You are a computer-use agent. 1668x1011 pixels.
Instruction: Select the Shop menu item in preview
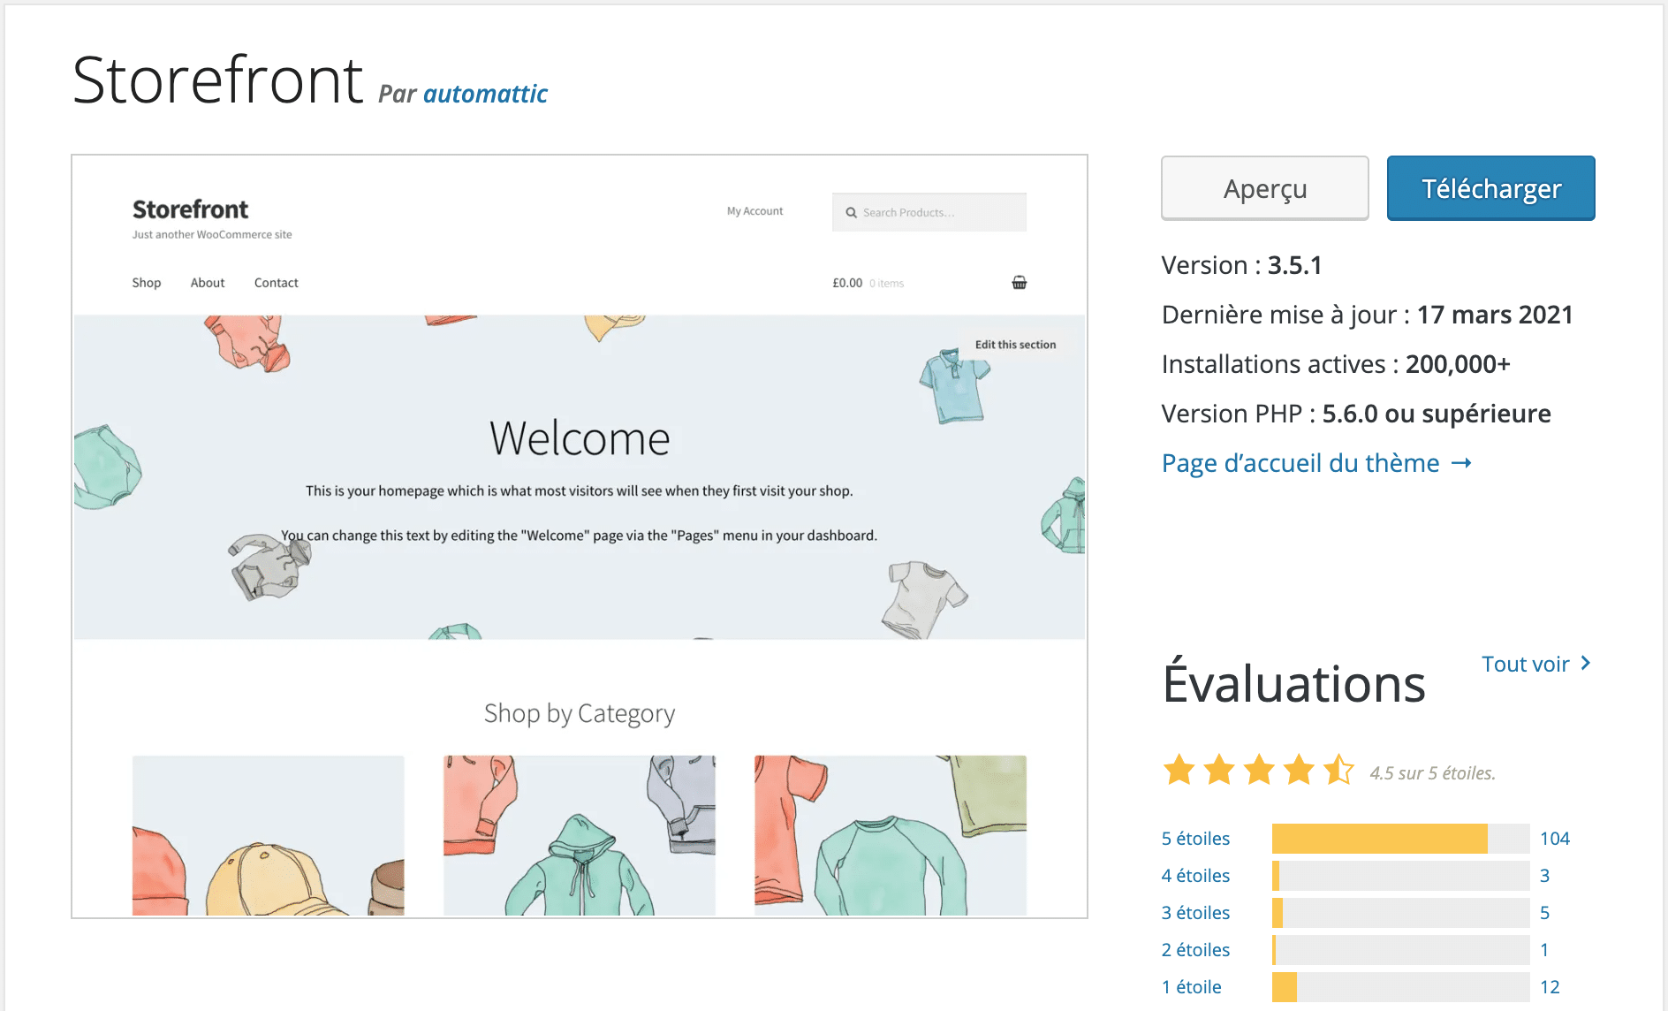coord(147,283)
